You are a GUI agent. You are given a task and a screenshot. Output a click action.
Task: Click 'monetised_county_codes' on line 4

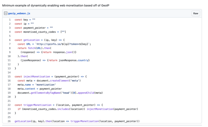click(x=40, y=32)
